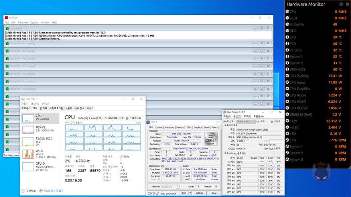Viewport: 351px width, 197px height.
Task: Click the CPU clock icon in Hardware Monitor
Action: click(x=288, y=12)
